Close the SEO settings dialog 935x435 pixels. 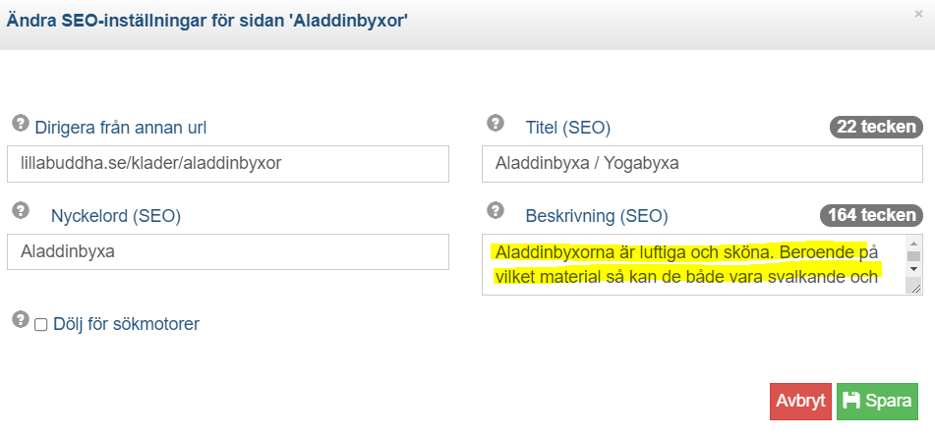tap(919, 15)
